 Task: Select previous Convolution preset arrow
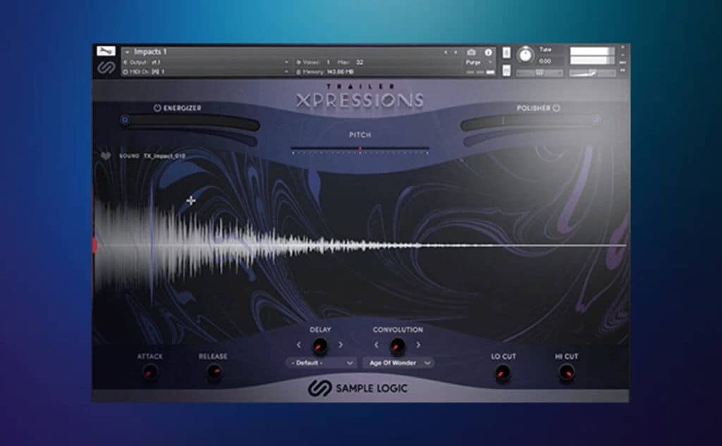point(377,345)
